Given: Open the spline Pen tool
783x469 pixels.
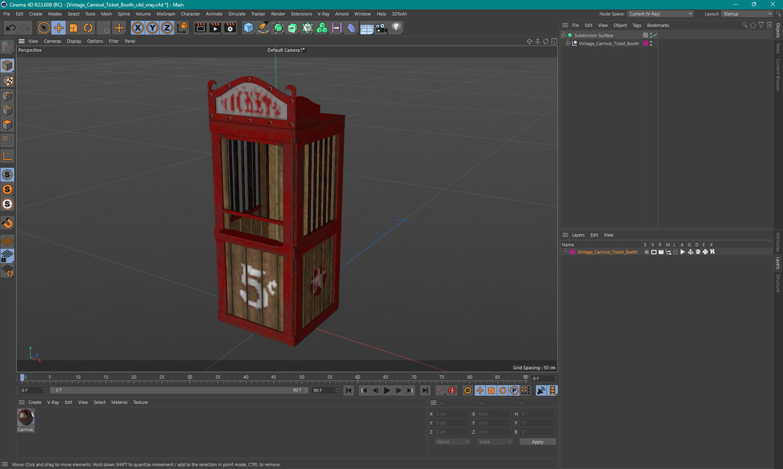Looking at the screenshot, I should point(263,28).
